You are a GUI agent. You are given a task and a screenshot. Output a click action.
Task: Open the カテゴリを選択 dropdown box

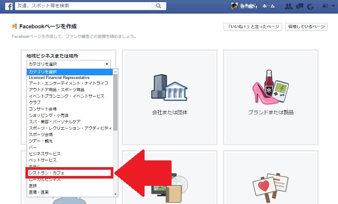(x=69, y=64)
